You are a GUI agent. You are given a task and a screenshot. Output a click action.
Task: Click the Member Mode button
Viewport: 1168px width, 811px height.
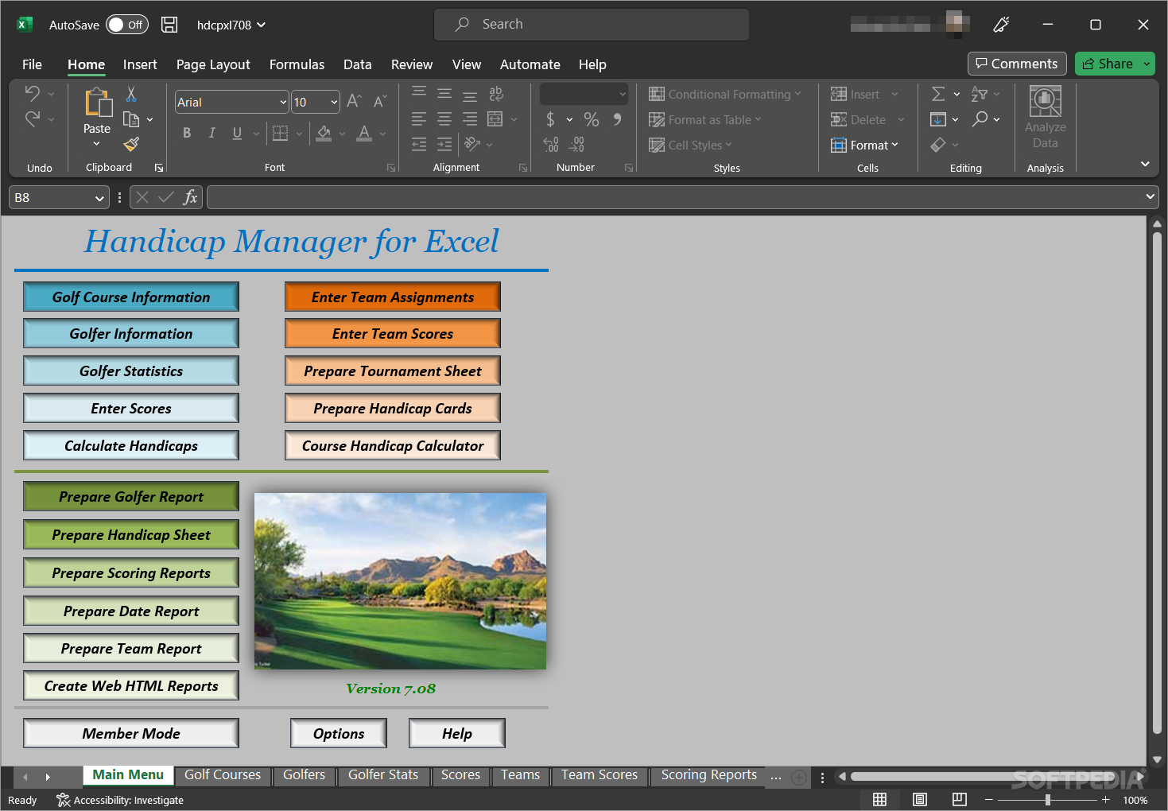pyautogui.click(x=131, y=733)
